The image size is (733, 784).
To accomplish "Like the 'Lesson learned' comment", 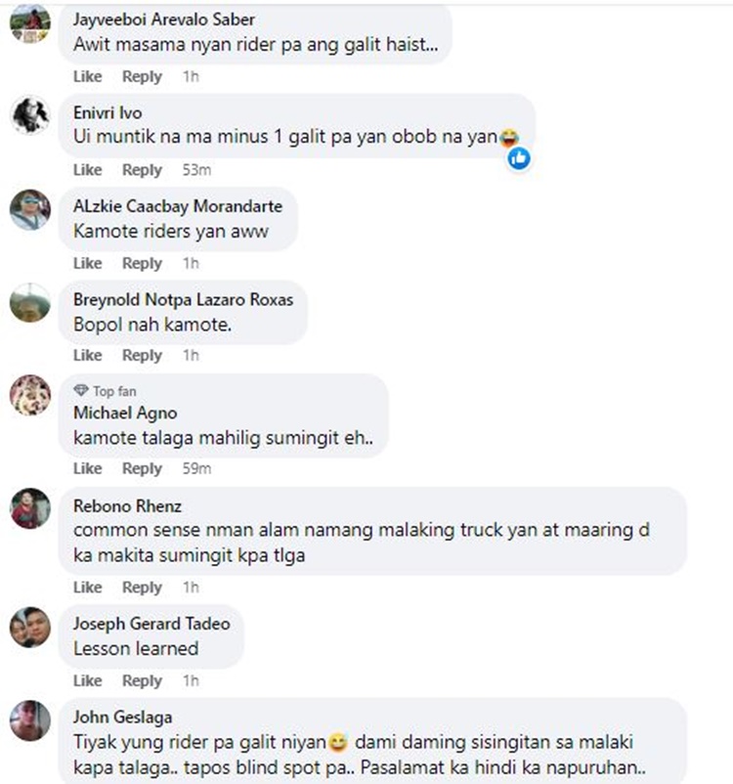I will coord(87,680).
